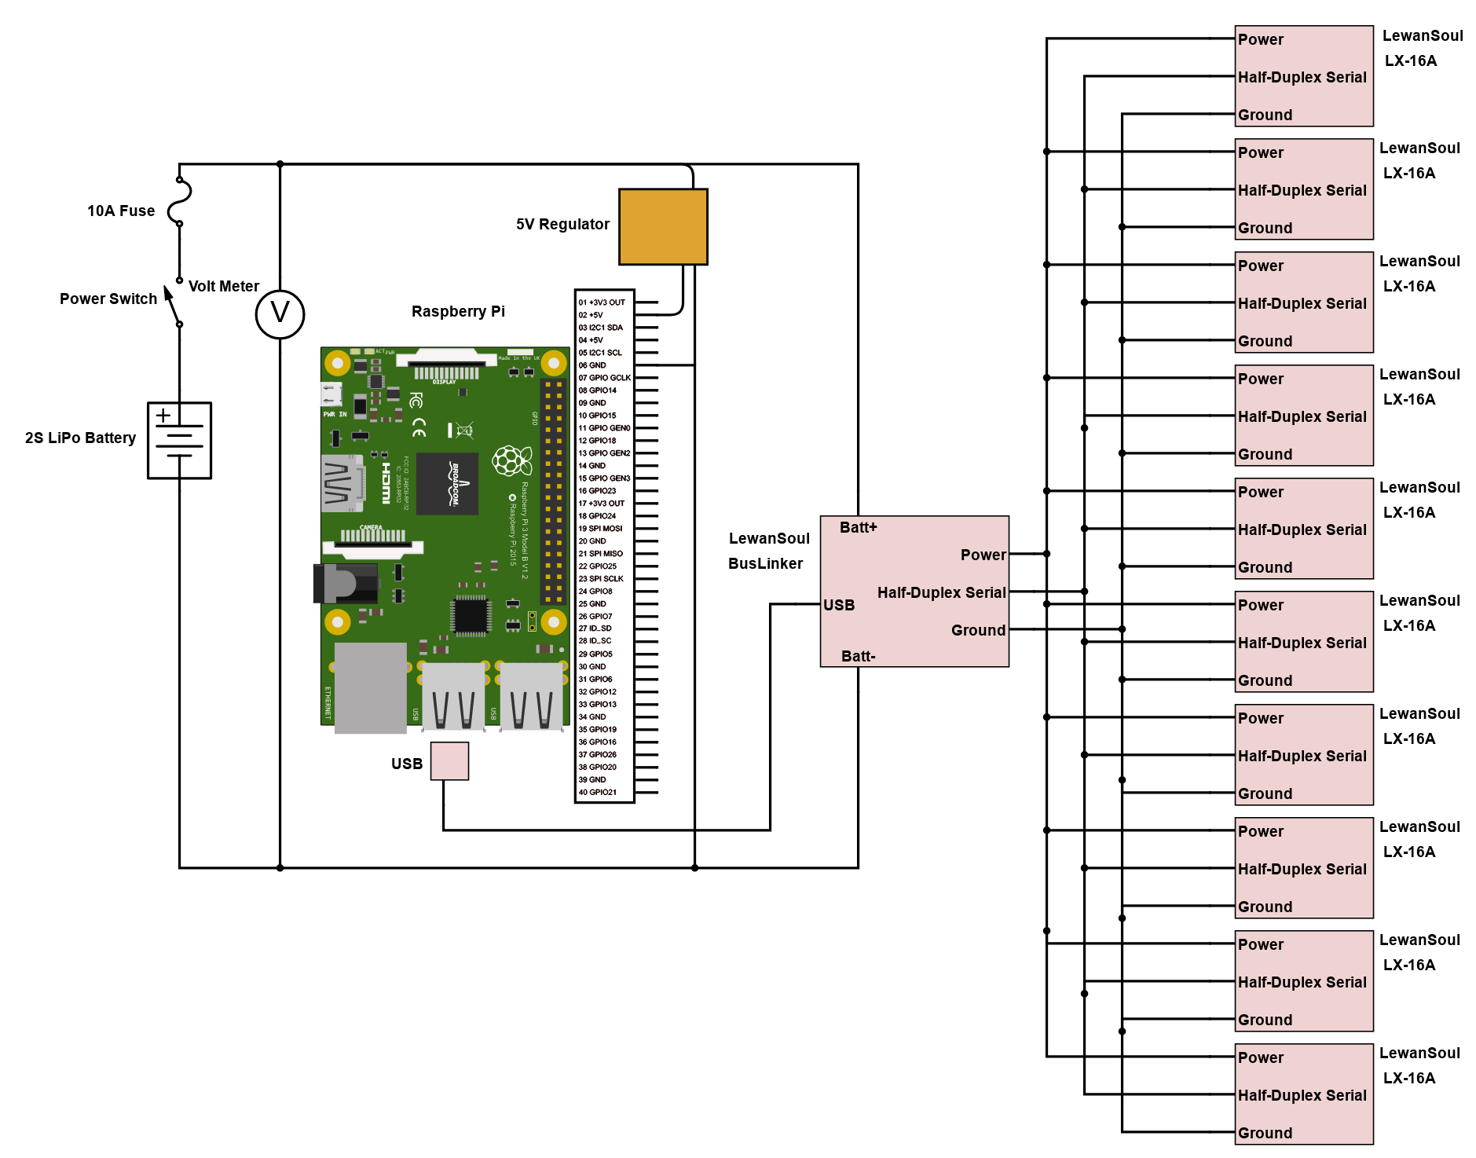This screenshot has width=1476, height=1158.
Task: Select pin '12 GPIO18'
Action: (x=598, y=441)
